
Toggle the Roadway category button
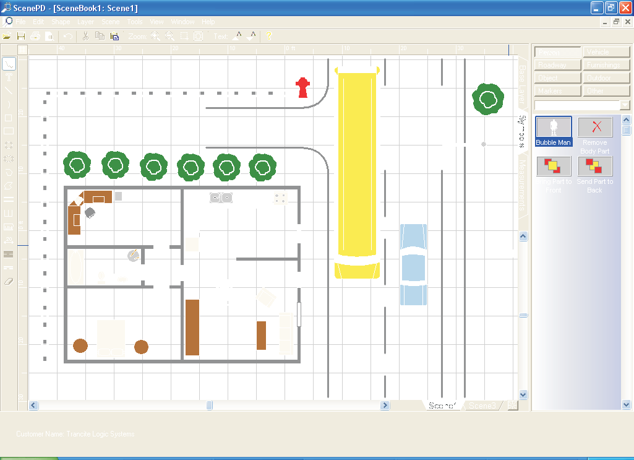(558, 65)
